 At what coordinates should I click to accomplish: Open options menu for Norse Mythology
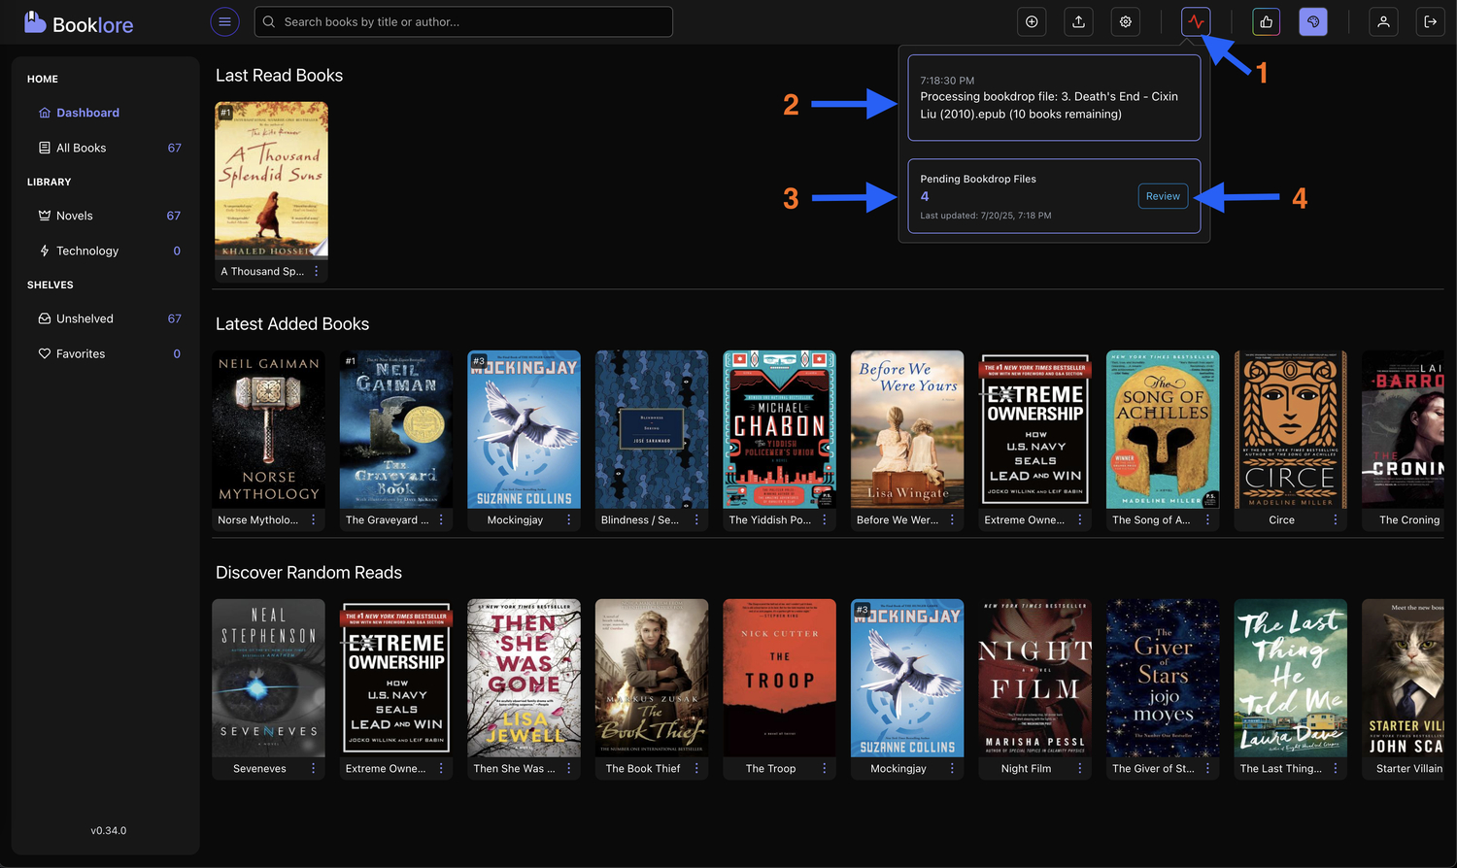click(x=312, y=519)
